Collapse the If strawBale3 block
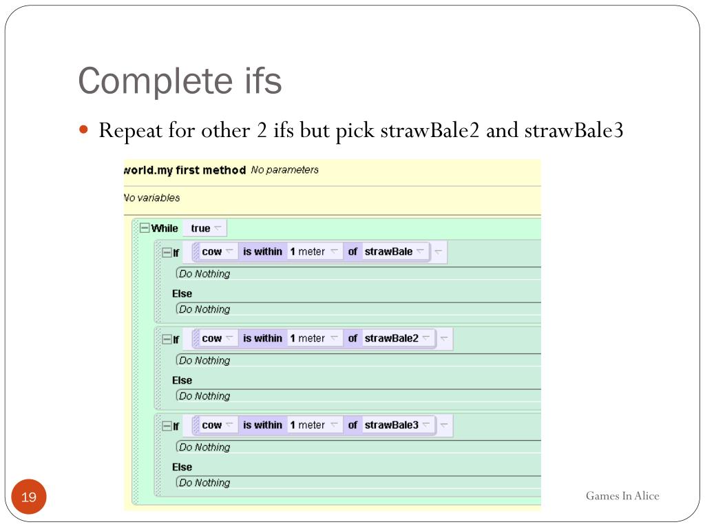 click(x=167, y=426)
